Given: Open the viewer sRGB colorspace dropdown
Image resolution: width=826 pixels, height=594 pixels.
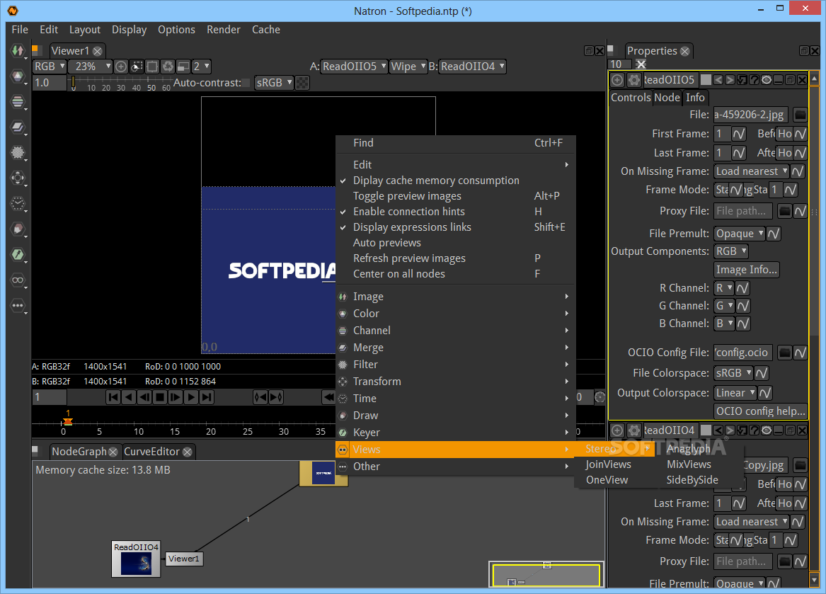Looking at the screenshot, I should pos(274,83).
